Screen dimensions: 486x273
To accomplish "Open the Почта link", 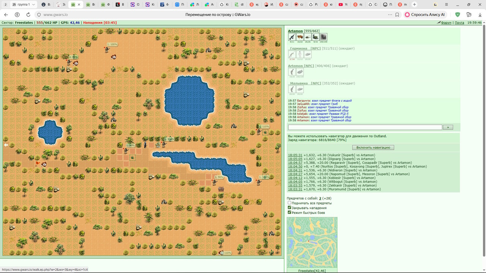I will click(x=459, y=23).
